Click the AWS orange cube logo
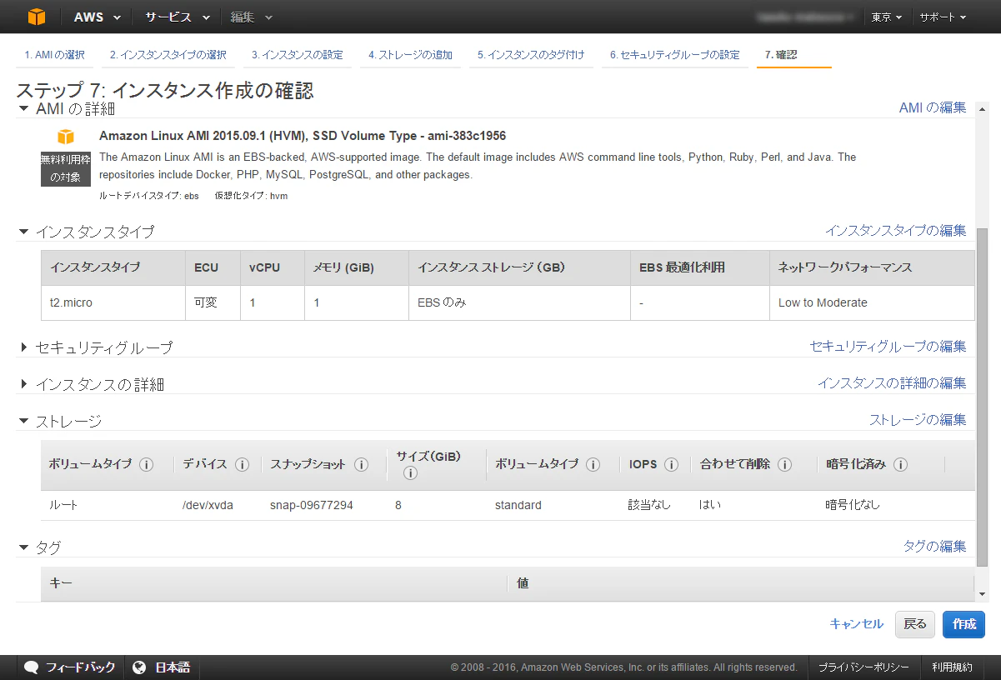The height and width of the screenshot is (680, 1001). coord(36,17)
